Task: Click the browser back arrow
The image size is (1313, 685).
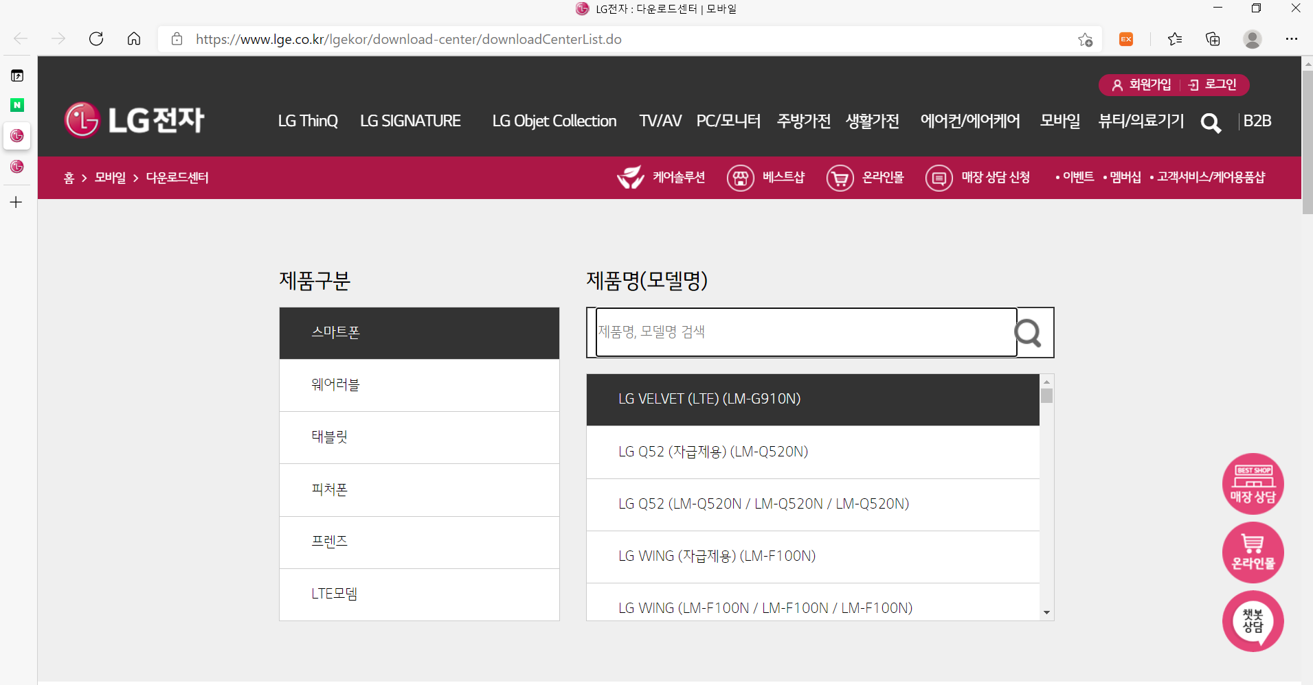Action: click(x=21, y=39)
